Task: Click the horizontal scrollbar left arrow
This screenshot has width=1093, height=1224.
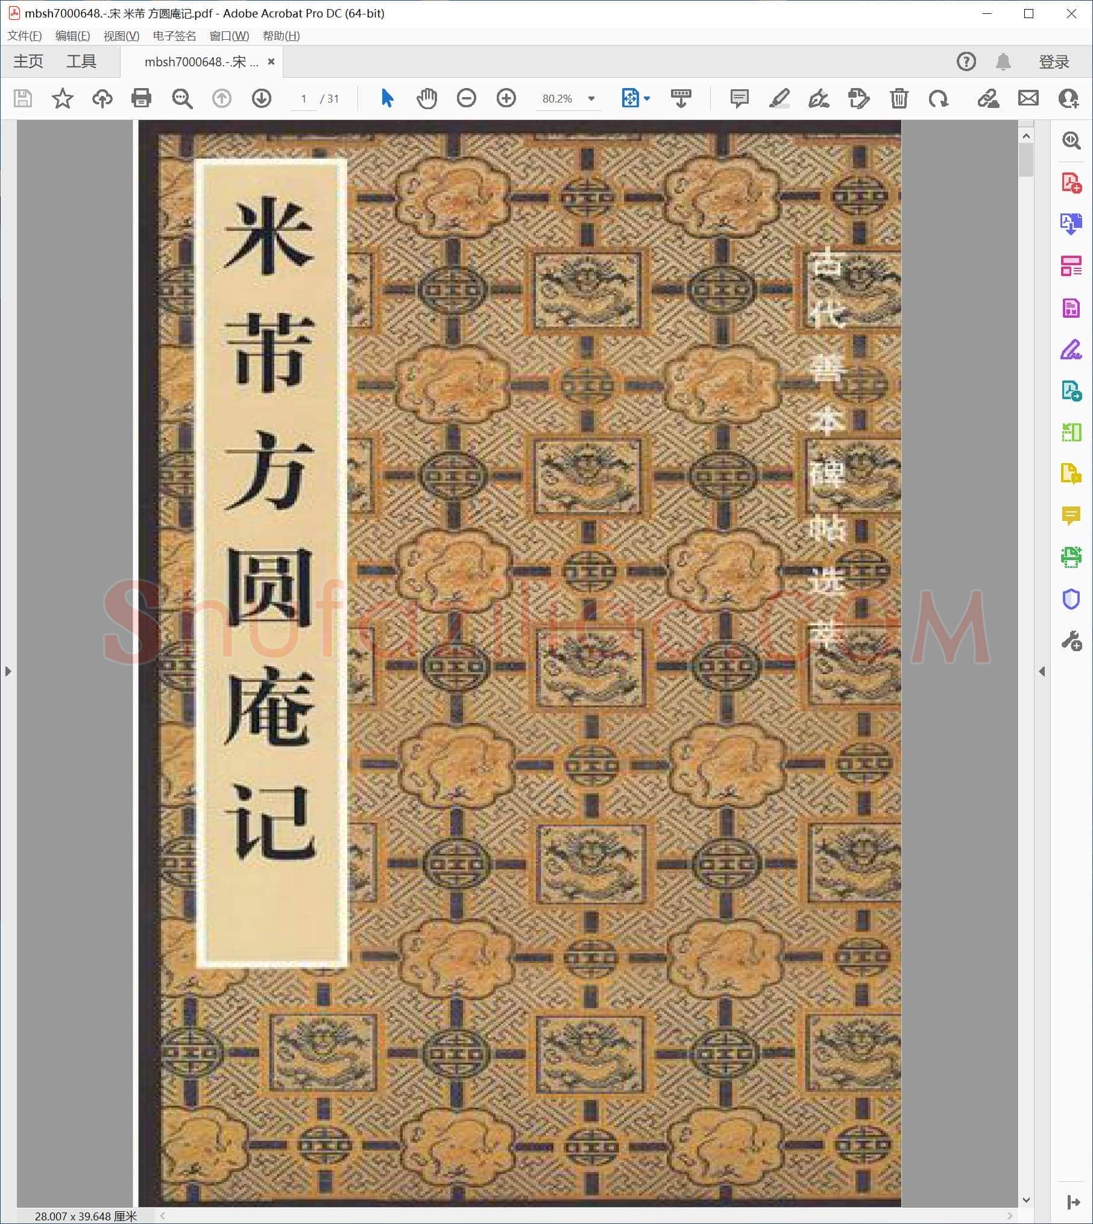Action: click(163, 1216)
